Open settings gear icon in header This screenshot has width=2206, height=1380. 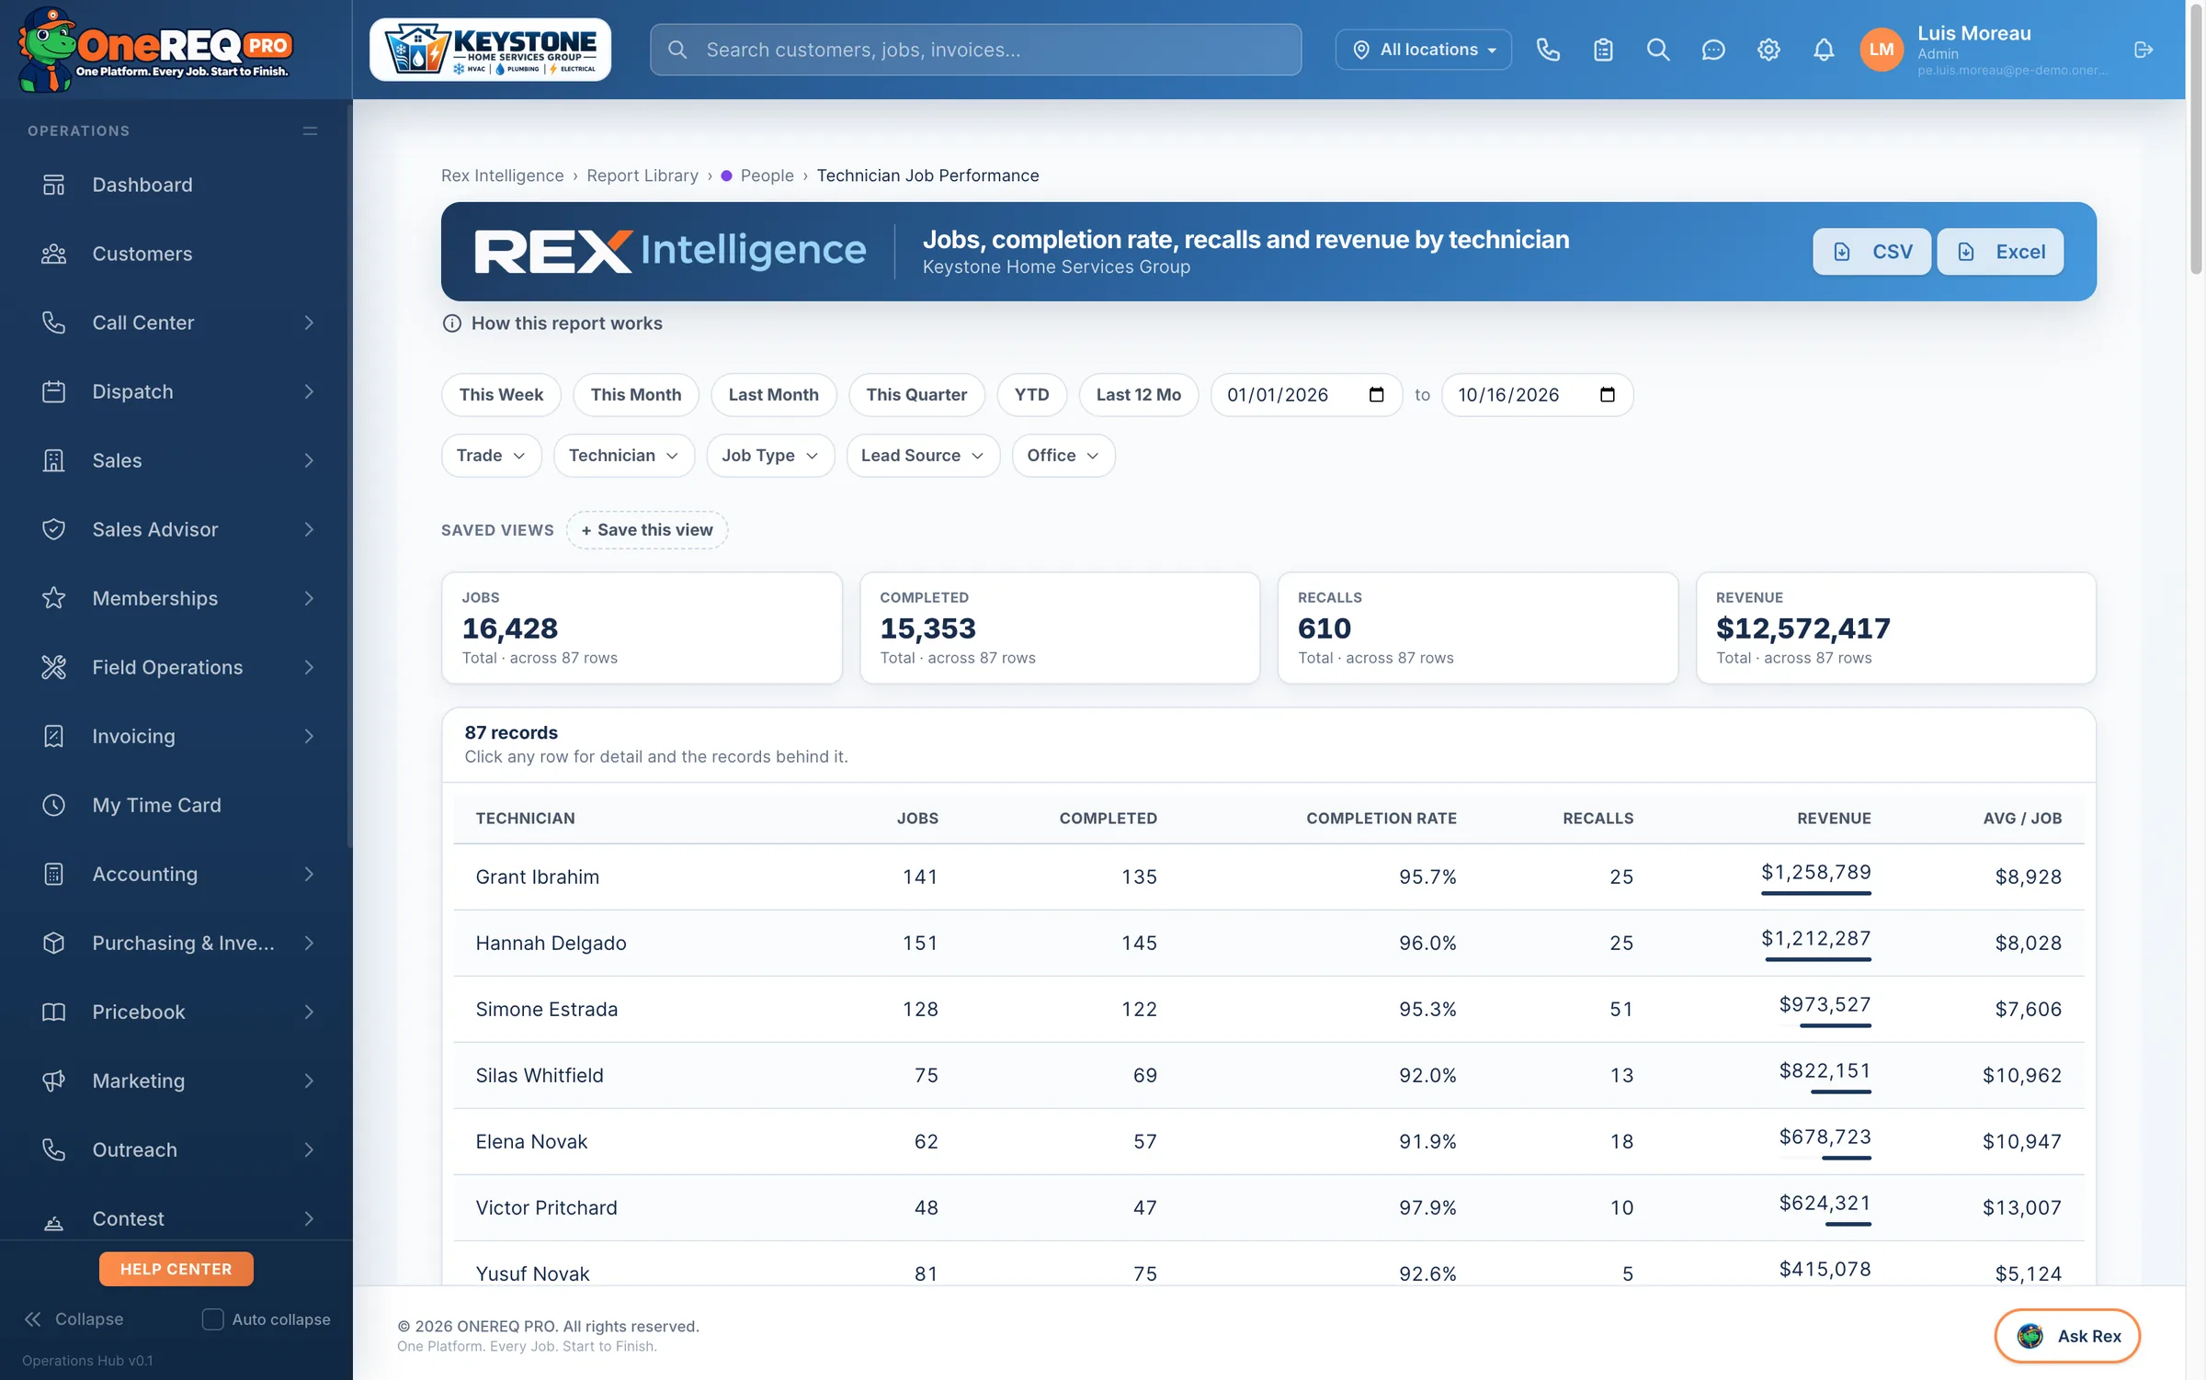point(1768,50)
